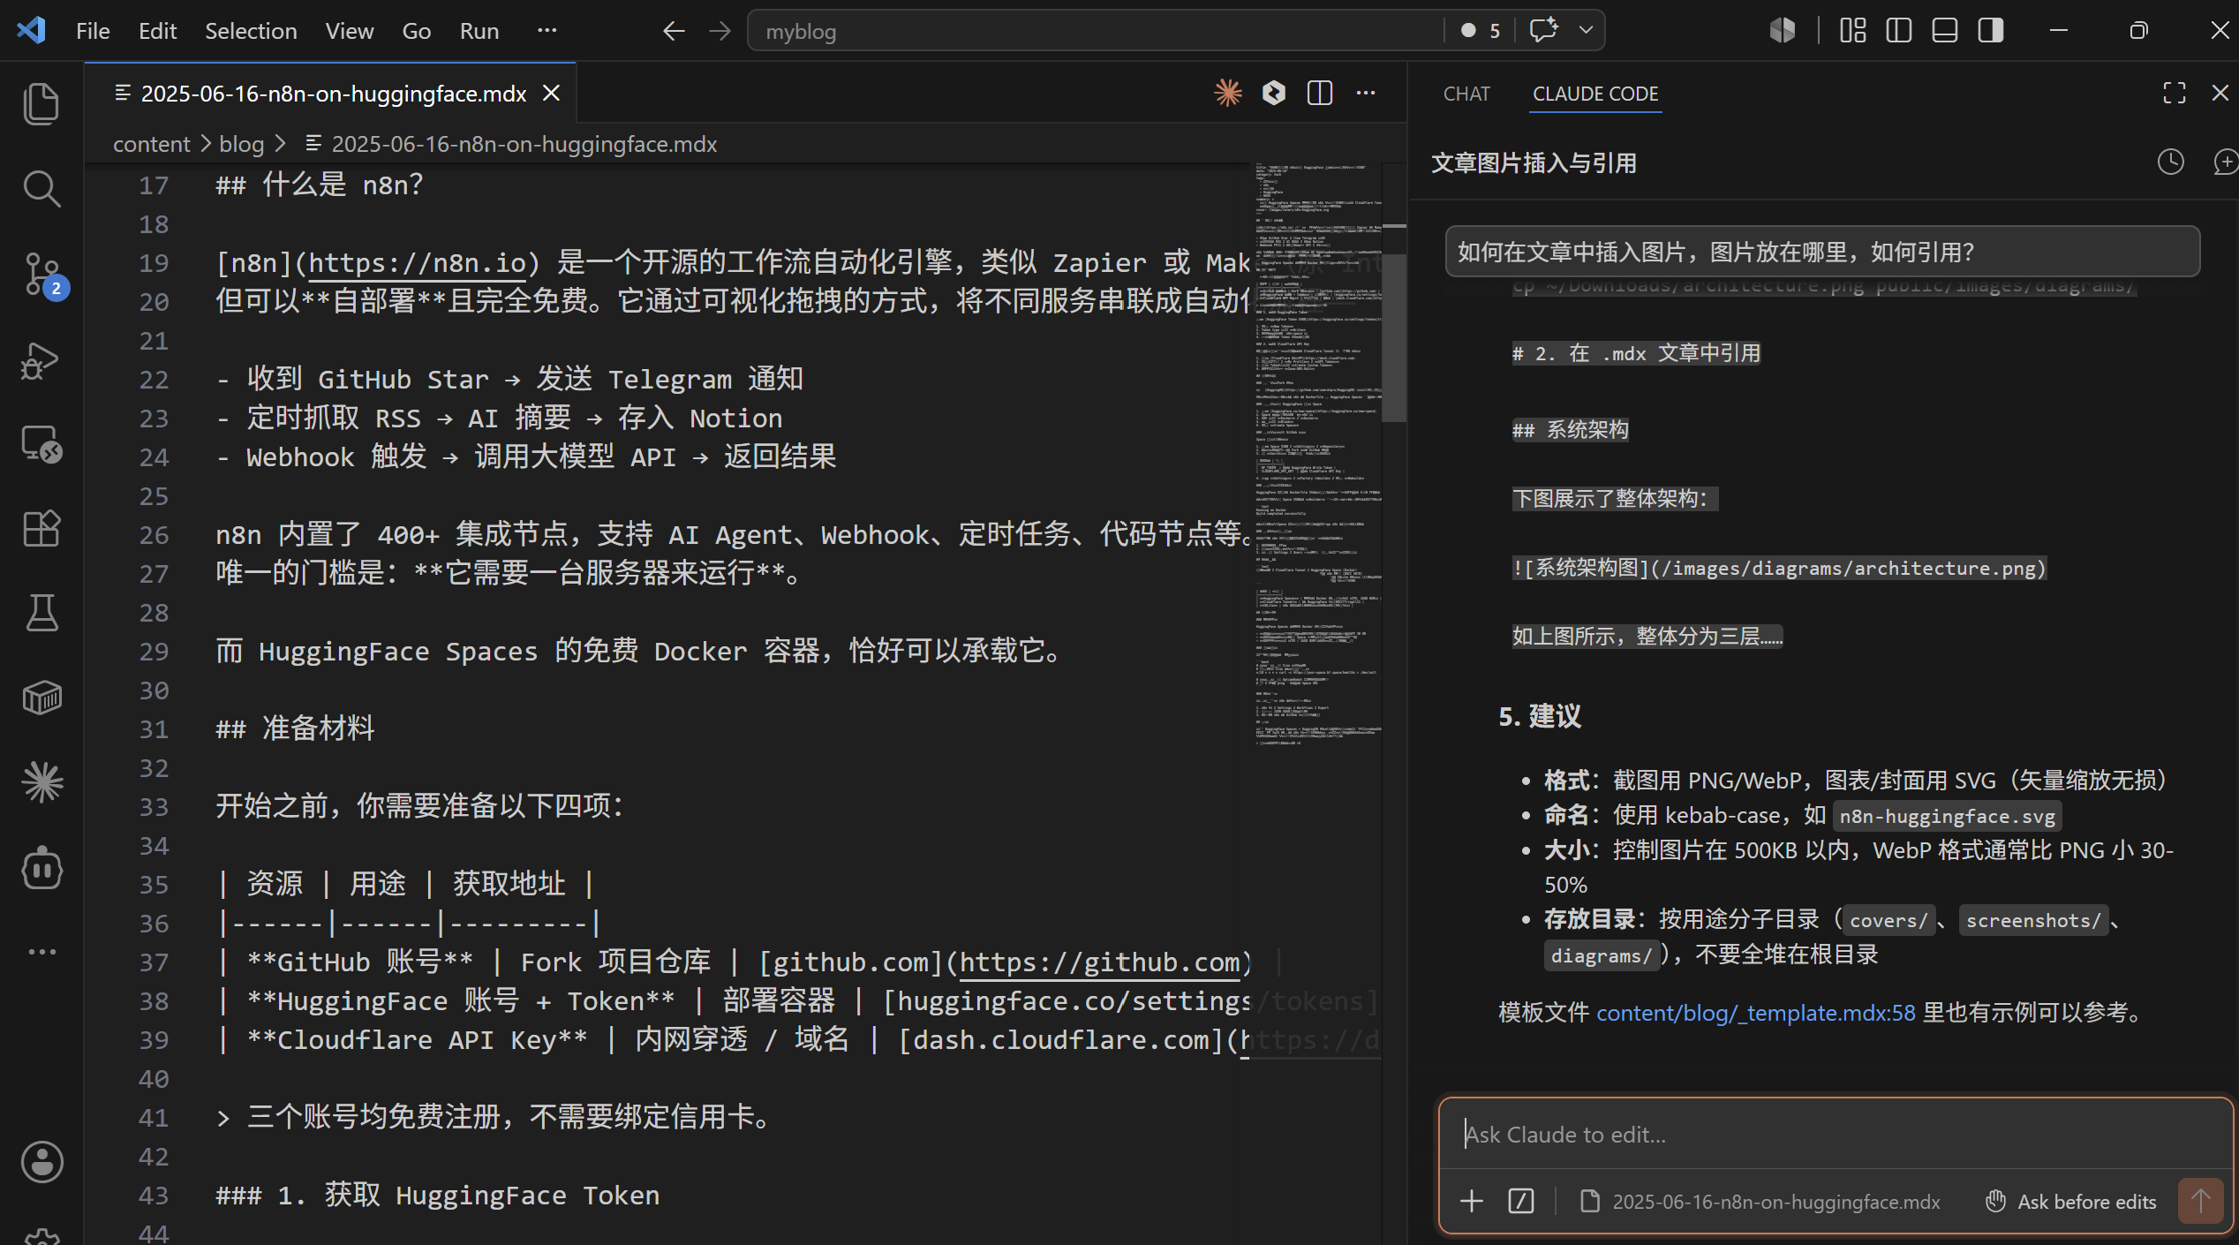Split the editor to the right
Screen dimensions: 2239x1245
tap(1320, 93)
